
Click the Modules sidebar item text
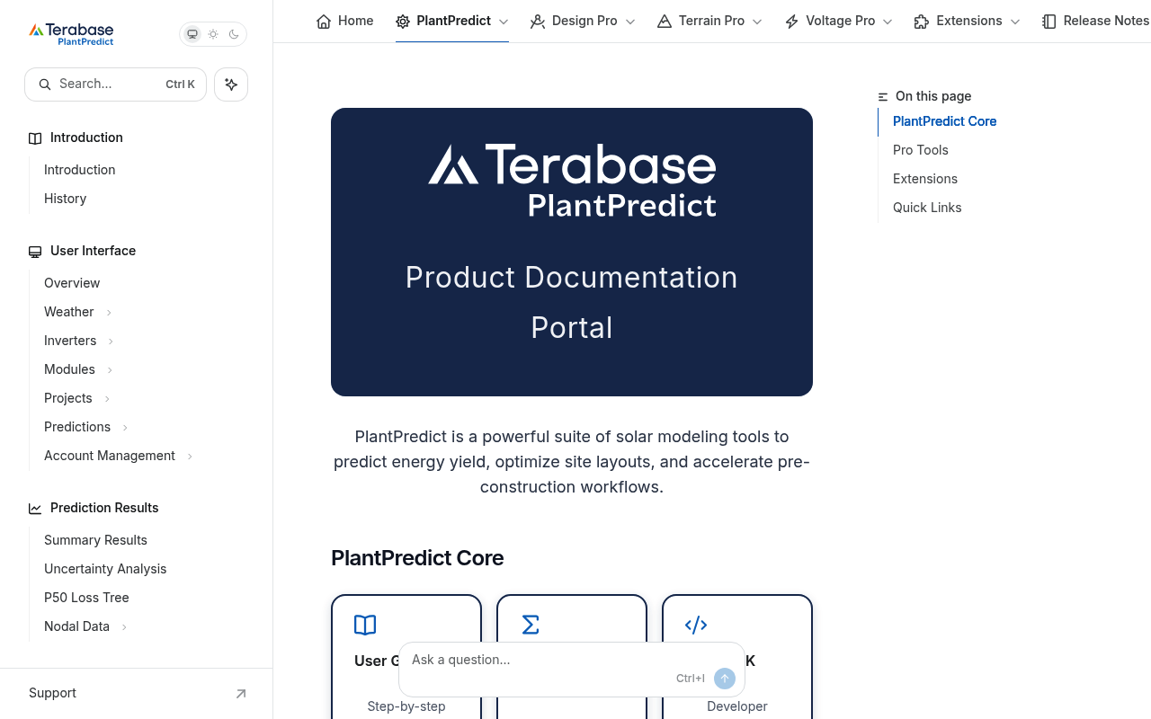(69, 369)
